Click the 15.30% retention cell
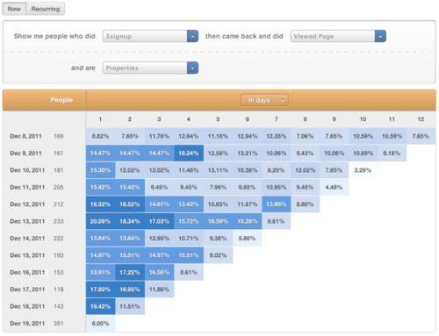439x336 pixels. (x=101, y=170)
